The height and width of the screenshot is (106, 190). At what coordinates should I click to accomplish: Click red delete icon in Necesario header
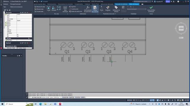point(29,12)
